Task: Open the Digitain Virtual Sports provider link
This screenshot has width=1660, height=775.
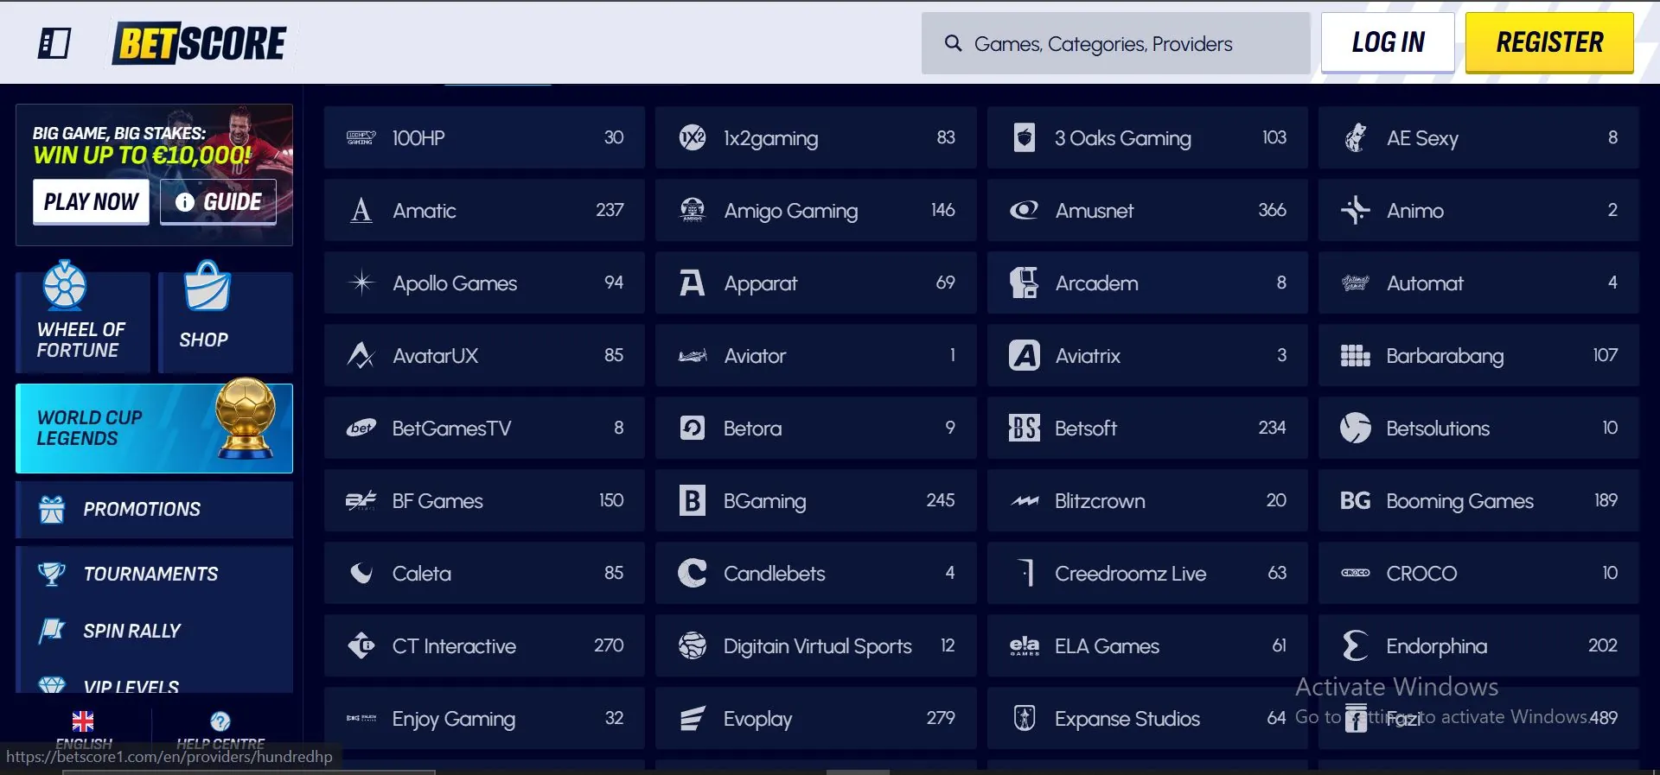Action: [815, 645]
